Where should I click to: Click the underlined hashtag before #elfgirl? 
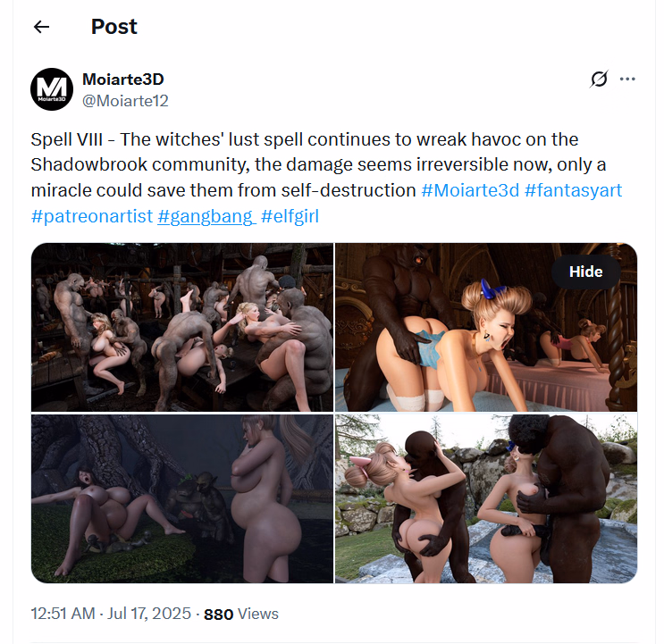[x=206, y=215]
